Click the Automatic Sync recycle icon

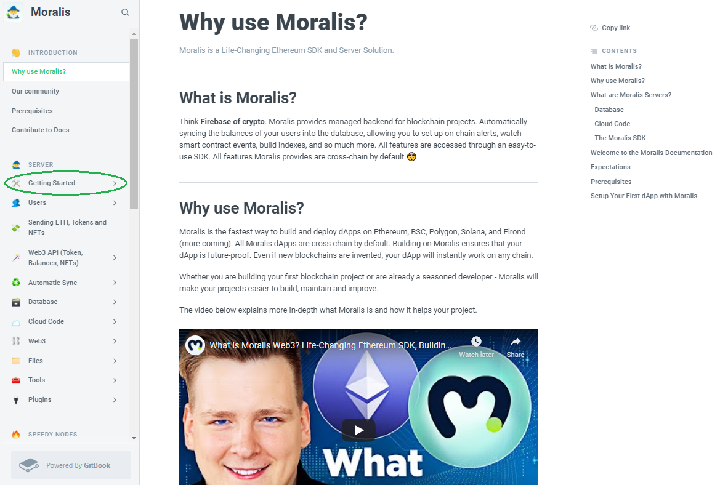pyautogui.click(x=16, y=283)
